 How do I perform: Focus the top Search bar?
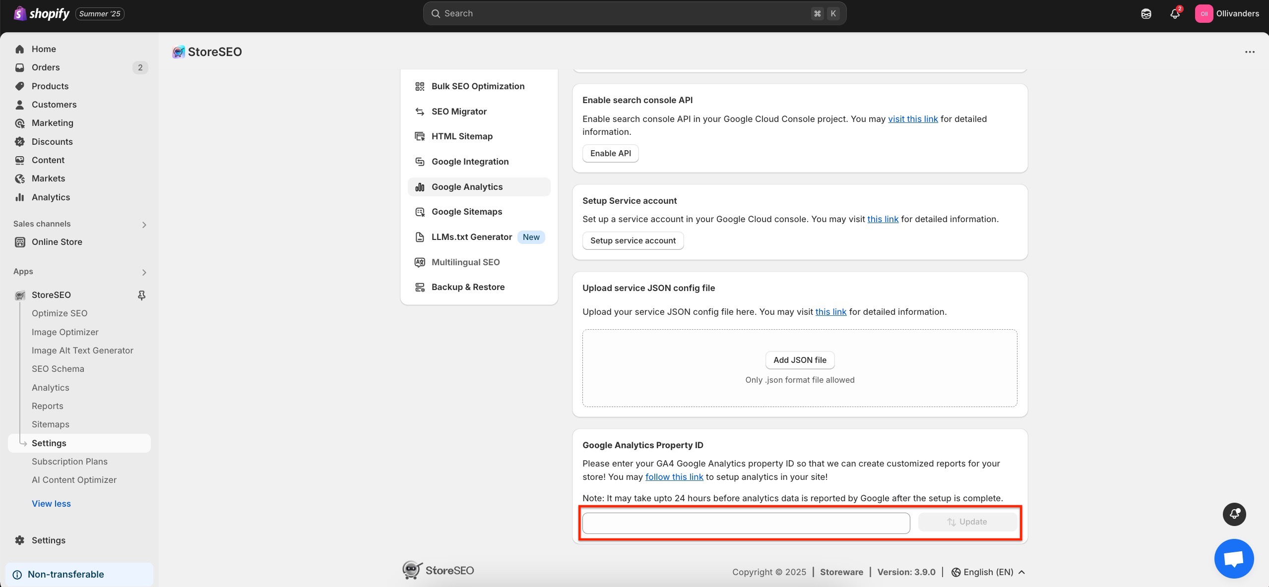click(x=634, y=14)
